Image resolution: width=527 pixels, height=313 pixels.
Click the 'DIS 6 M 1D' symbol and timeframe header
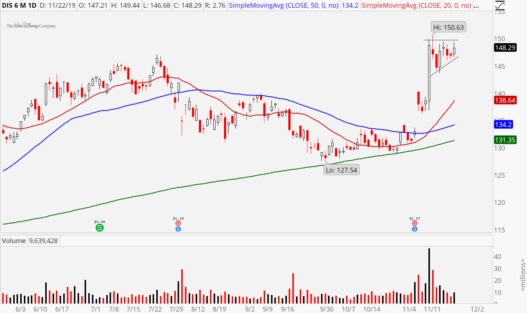click(x=19, y=6)
